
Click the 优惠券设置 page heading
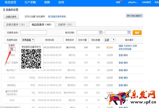[x=12, y=10]
